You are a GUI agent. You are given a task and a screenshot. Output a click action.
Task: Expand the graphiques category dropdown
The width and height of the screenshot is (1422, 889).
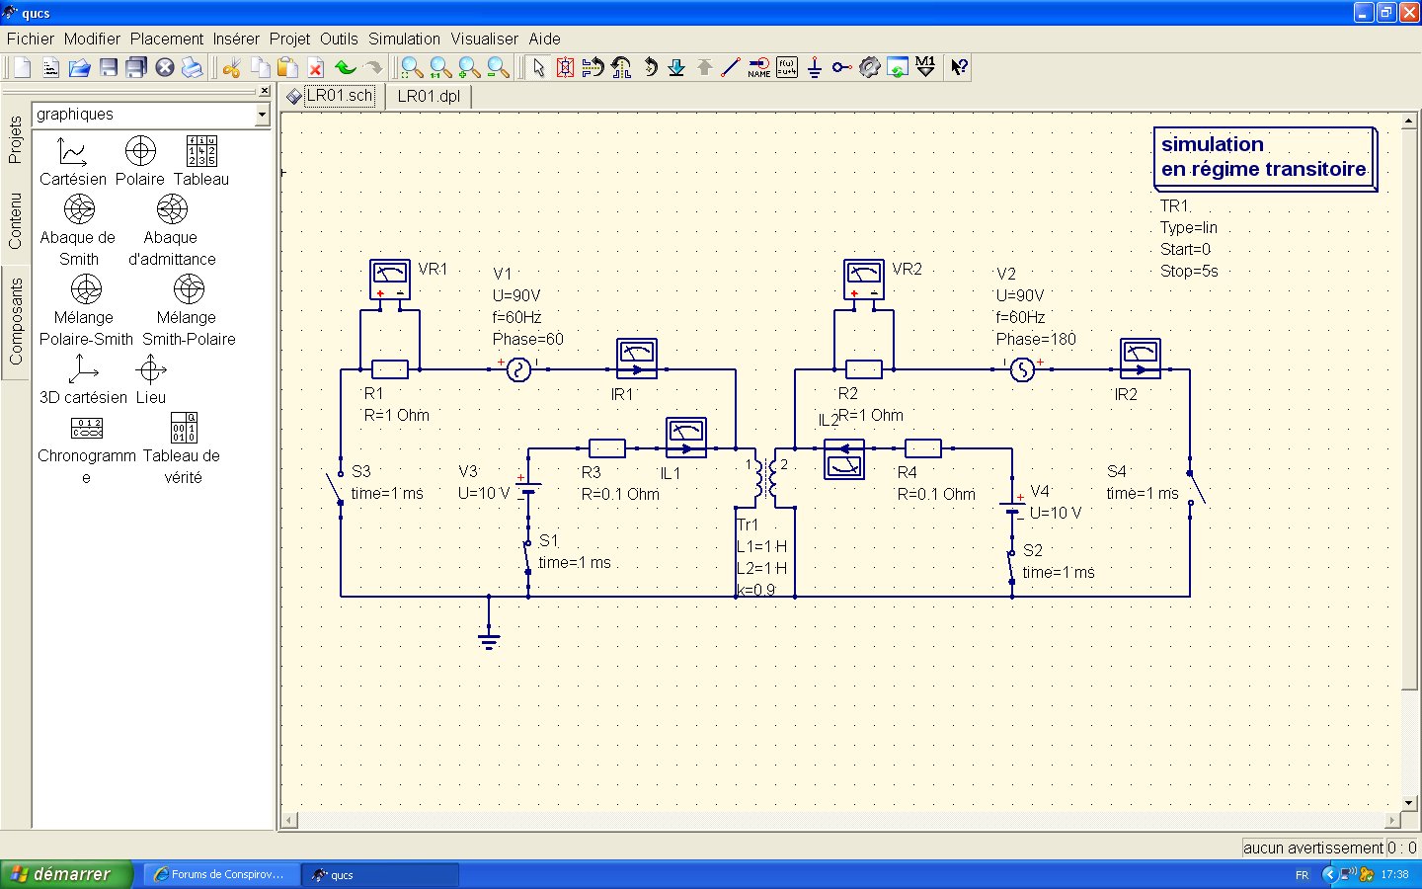[262, 115]
